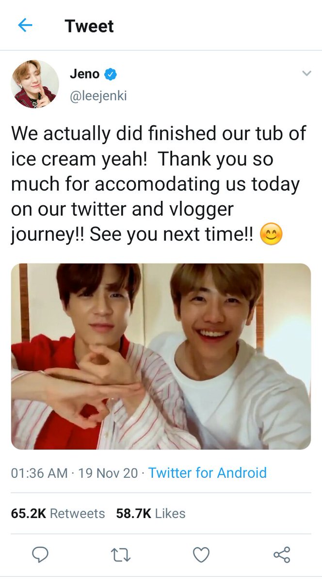Open the attached photo of two people
This screenshot has height=582, width=322.
click(x=161, y=356)
